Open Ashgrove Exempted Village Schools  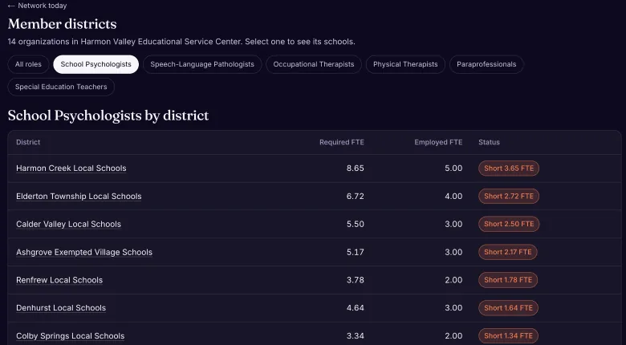click(x=84, y=252)
